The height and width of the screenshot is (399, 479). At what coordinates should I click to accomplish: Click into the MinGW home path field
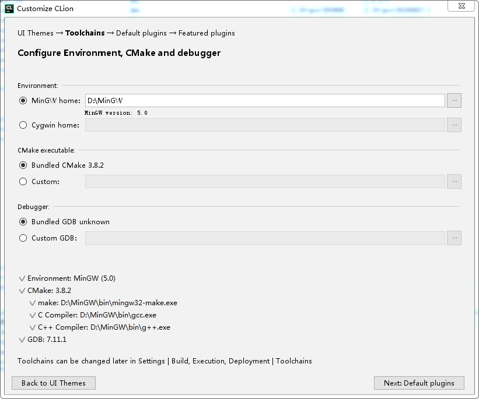tap(265, 101)
